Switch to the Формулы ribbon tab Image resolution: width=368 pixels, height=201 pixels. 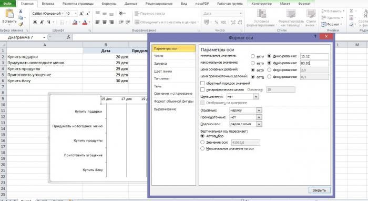coord(109,4)
